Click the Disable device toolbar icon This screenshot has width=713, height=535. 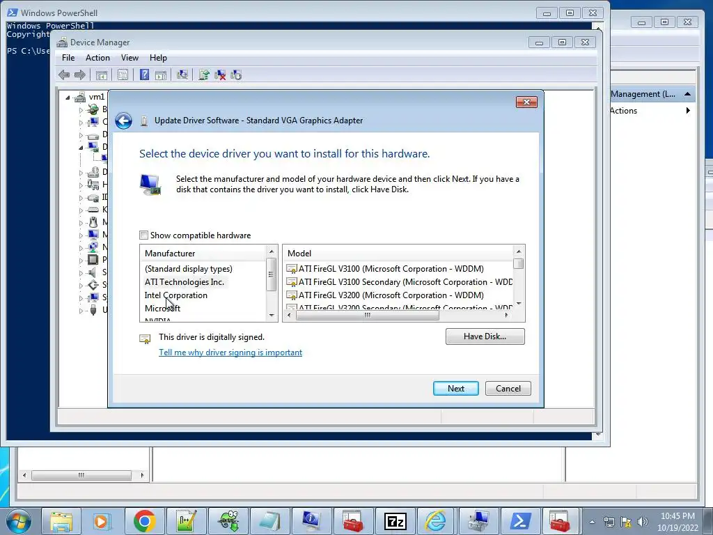click(x=236, y=75)
